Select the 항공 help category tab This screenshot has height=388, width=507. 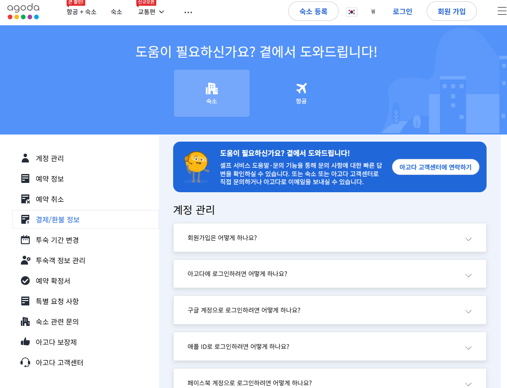coord(301,93)
